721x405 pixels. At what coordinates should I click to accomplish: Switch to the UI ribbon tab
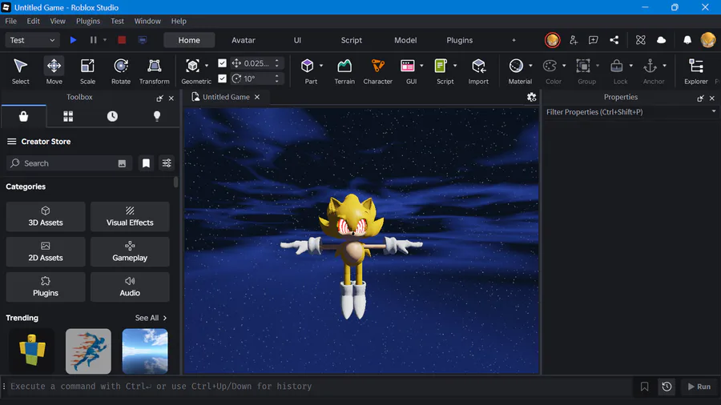point(297,40)
